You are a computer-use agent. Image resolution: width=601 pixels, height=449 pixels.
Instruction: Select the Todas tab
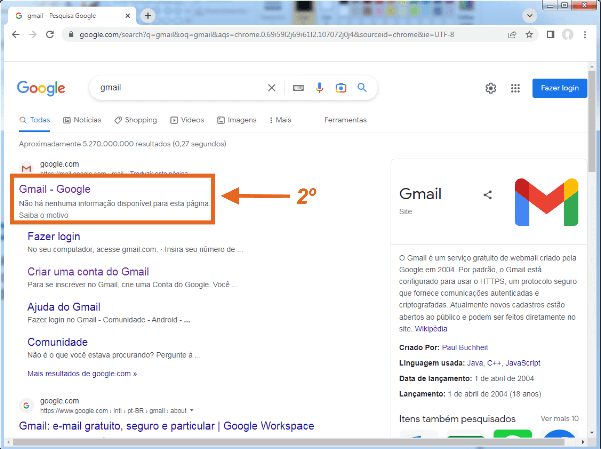pyautogui.click(x=35, y=120)
